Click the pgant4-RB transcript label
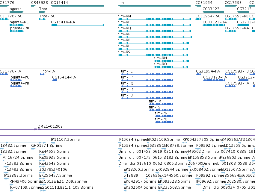 [x=20, y=28]
